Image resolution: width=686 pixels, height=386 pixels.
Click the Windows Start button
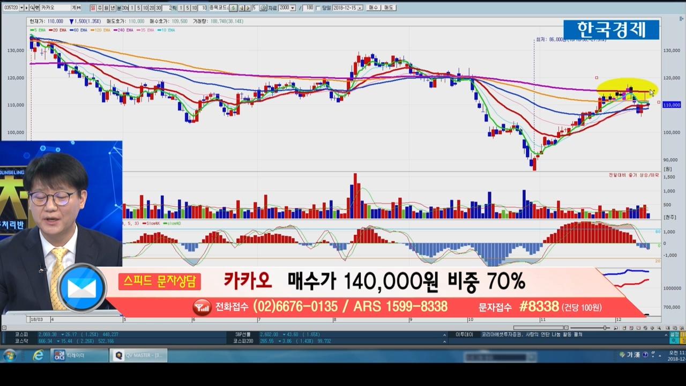click(10, 355)
